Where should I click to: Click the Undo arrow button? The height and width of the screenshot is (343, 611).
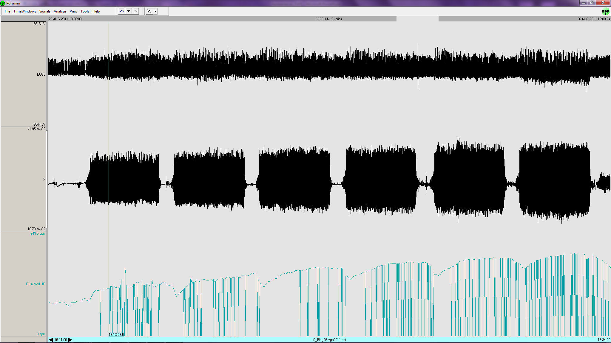click(122, 11)
